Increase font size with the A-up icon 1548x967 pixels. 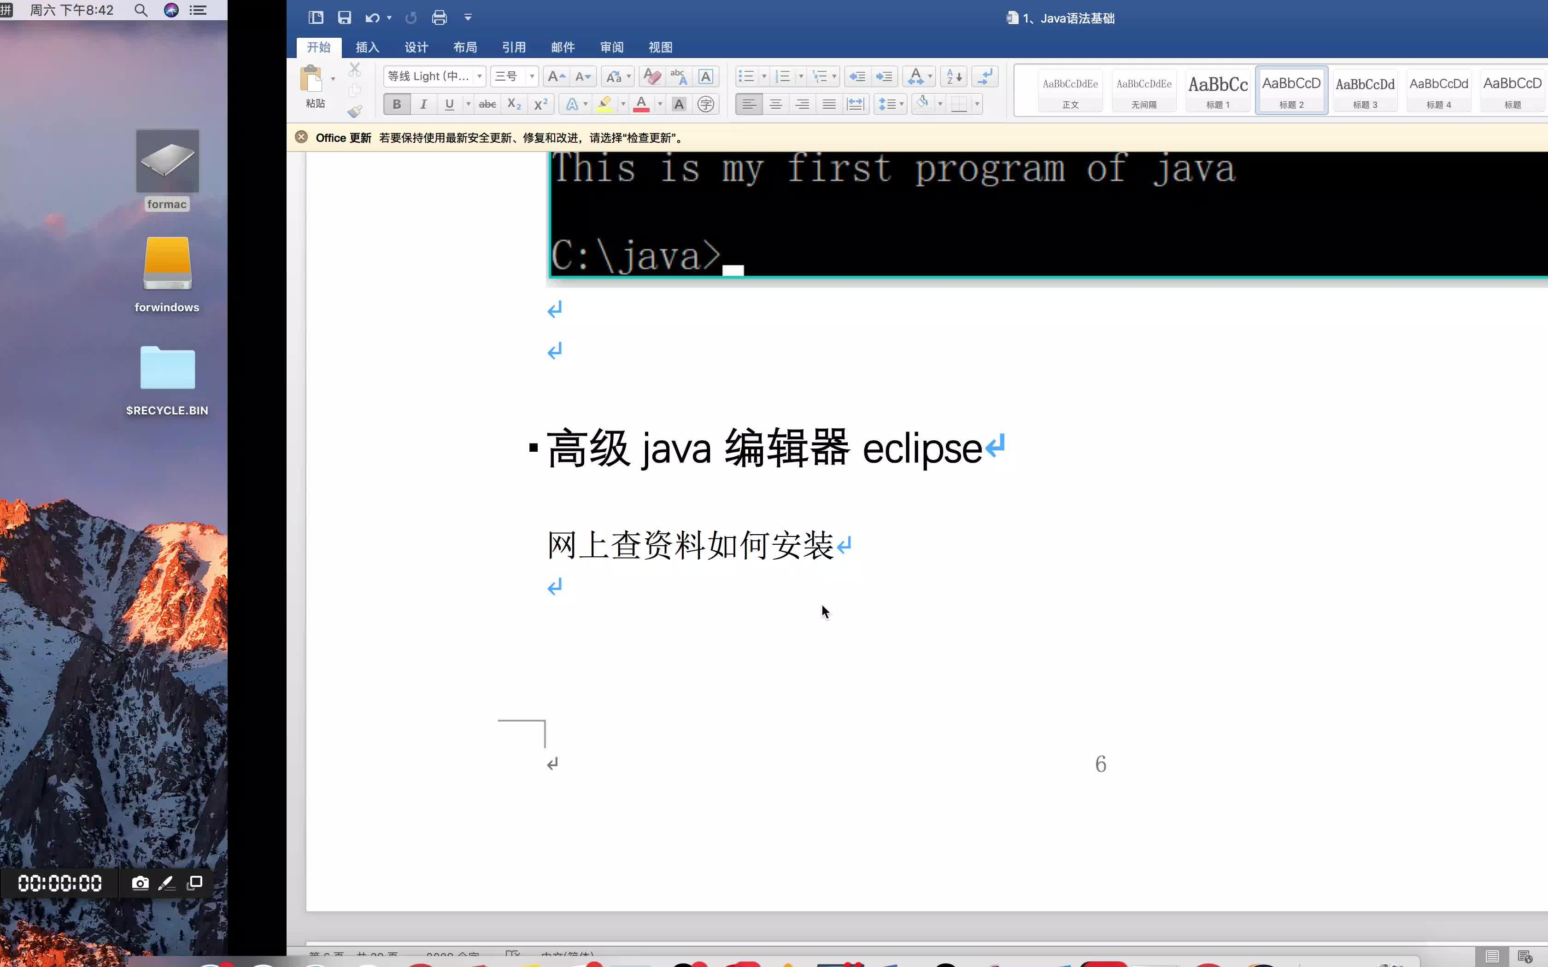pyautogui.click(x=557, y=77)
